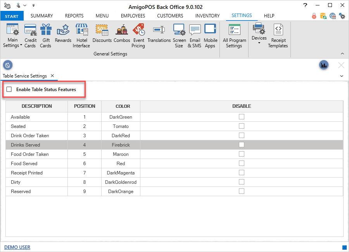Screen dimensions: 349x252
Task: Click the DEMO USER link
Action: 17,247
